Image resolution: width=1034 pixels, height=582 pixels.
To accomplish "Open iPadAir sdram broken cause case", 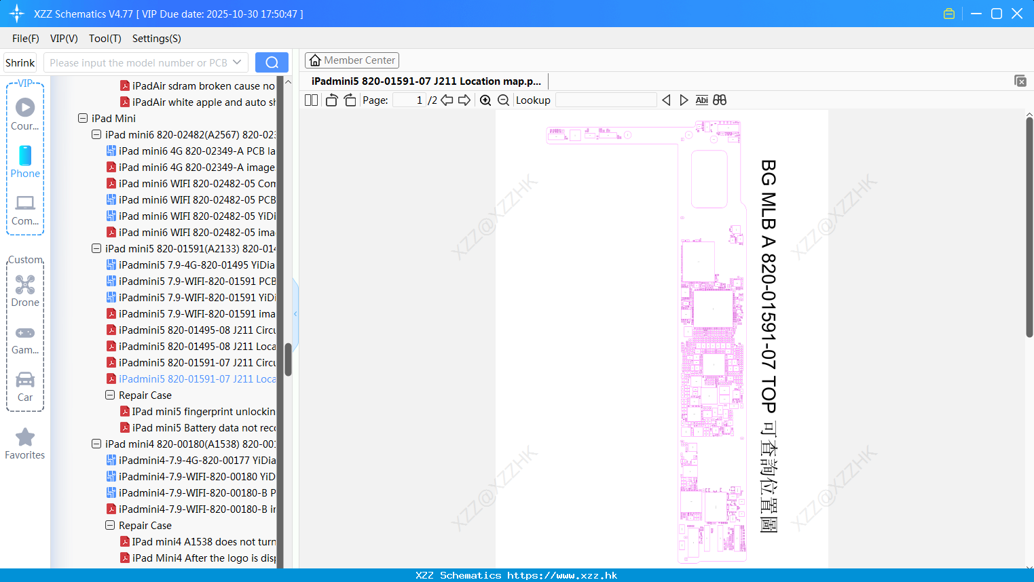I will 198,85.
